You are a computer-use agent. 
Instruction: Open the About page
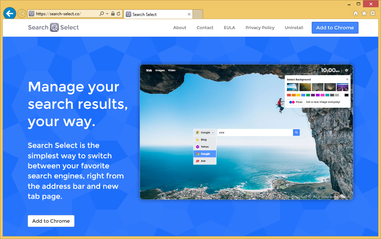[x=179, y=28]
